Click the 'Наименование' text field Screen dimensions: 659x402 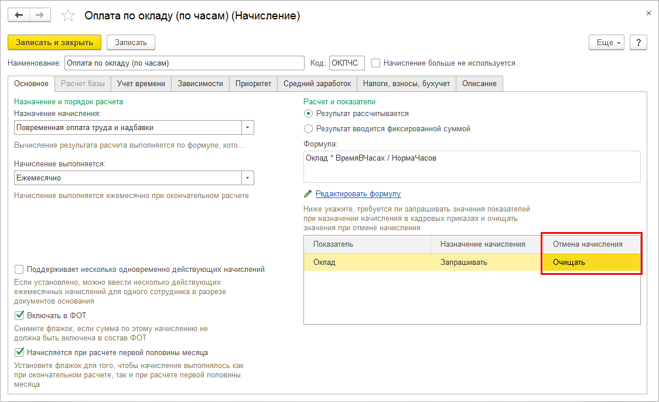(x=184, y=63)
